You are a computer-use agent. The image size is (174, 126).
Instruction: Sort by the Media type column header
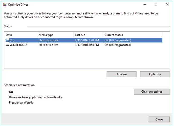click(x=55, y=35)
